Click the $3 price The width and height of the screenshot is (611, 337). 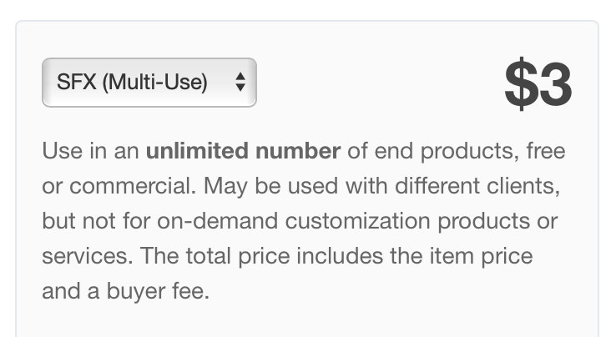point(538,85)
